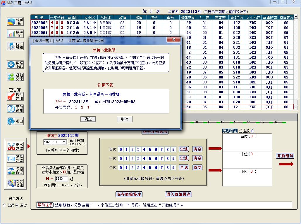This screenshot has width=301, height=224.
Task: Click the N period count input field
Action: pyautogui.click(x=61, y=179)
